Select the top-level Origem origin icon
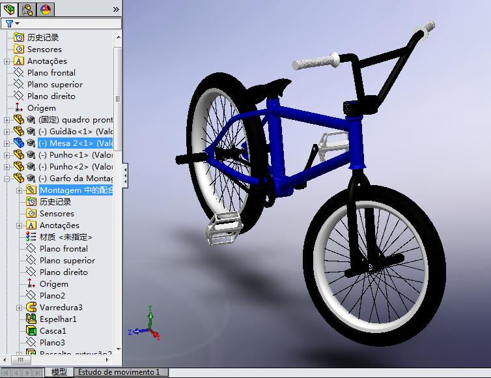This screenshot has height=378, width=491. [x=19, y=108]
